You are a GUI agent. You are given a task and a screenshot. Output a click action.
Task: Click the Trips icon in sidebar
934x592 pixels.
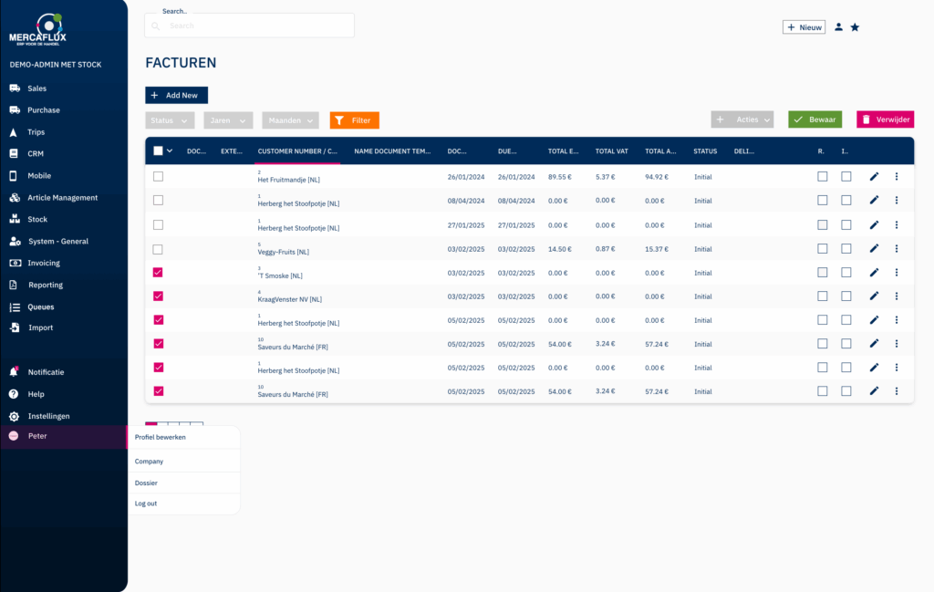tap(14, 132)
